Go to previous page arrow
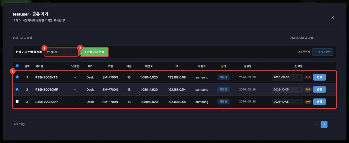 point(316,125)
